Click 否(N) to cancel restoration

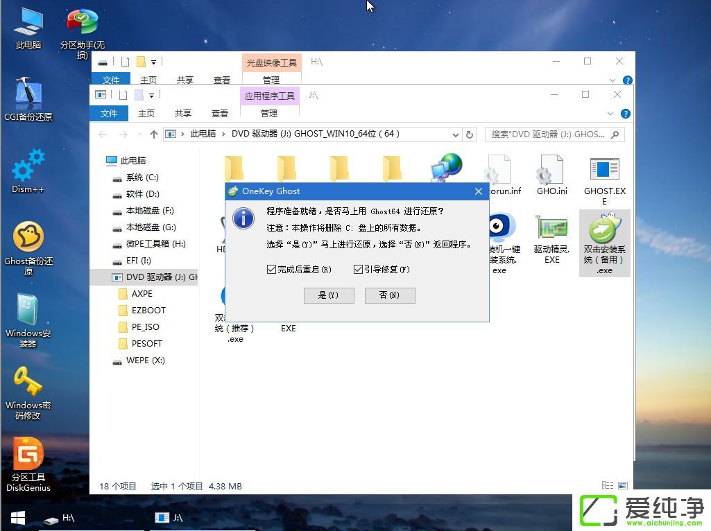(x=389, y=295)
